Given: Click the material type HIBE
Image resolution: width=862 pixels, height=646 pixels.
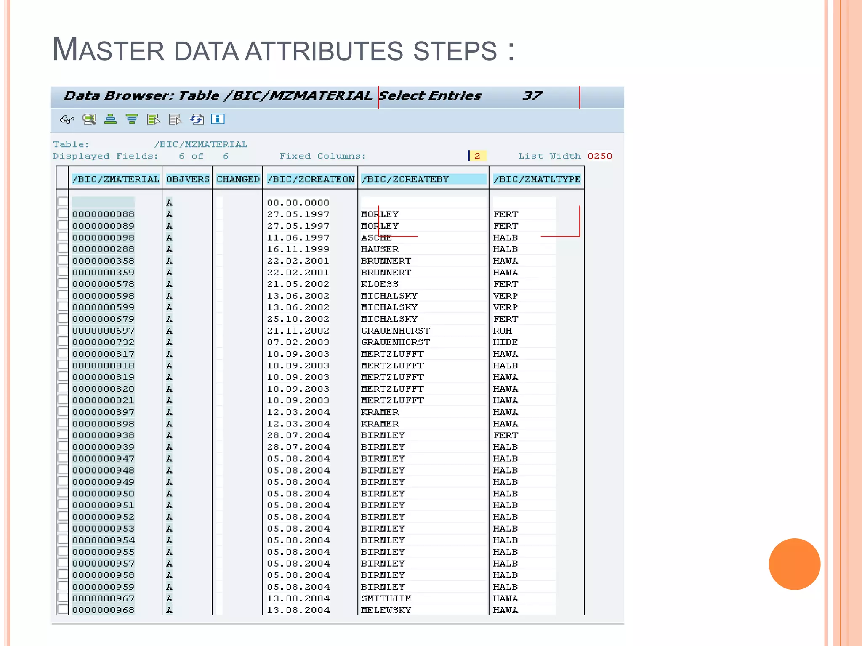Looking at the screenshot, I should click(x=505, y=342).
